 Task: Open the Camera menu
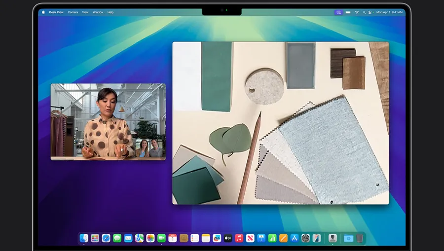[73, 12]
